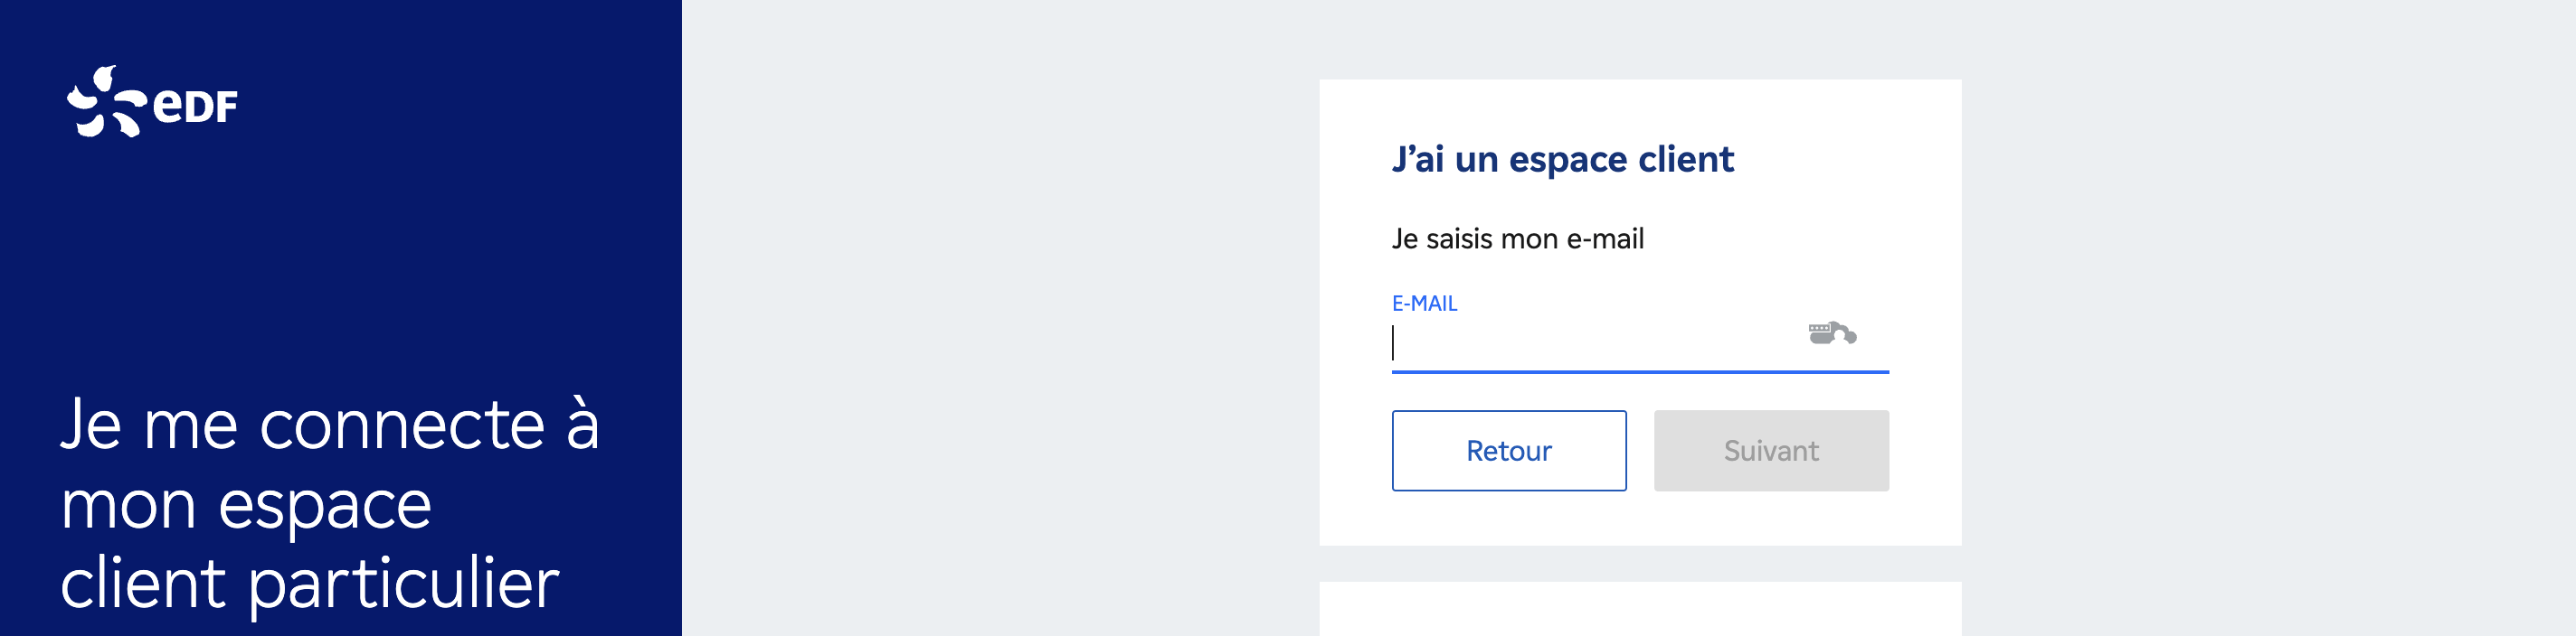Click the white turbine swirl of the EDF logo

[105, 102]
